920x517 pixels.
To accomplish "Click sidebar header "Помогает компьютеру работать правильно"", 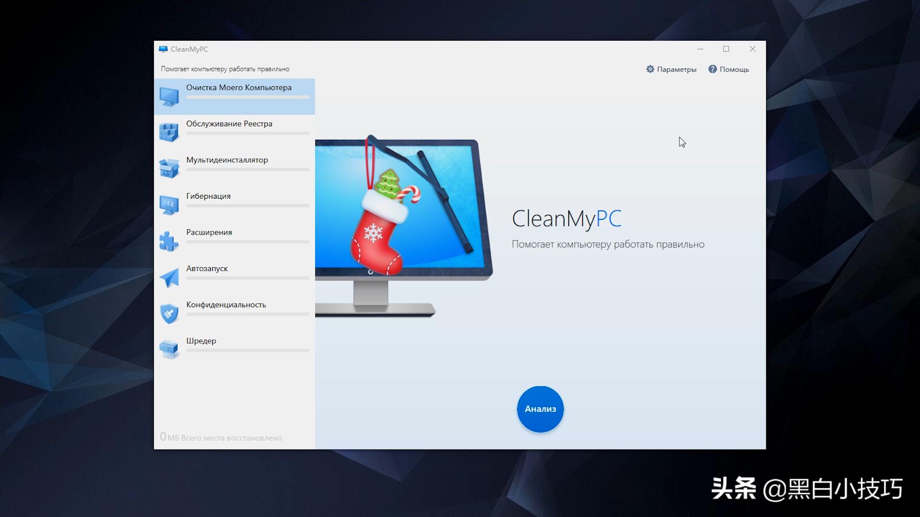I will pyautogui.click(x=225, y=69).
